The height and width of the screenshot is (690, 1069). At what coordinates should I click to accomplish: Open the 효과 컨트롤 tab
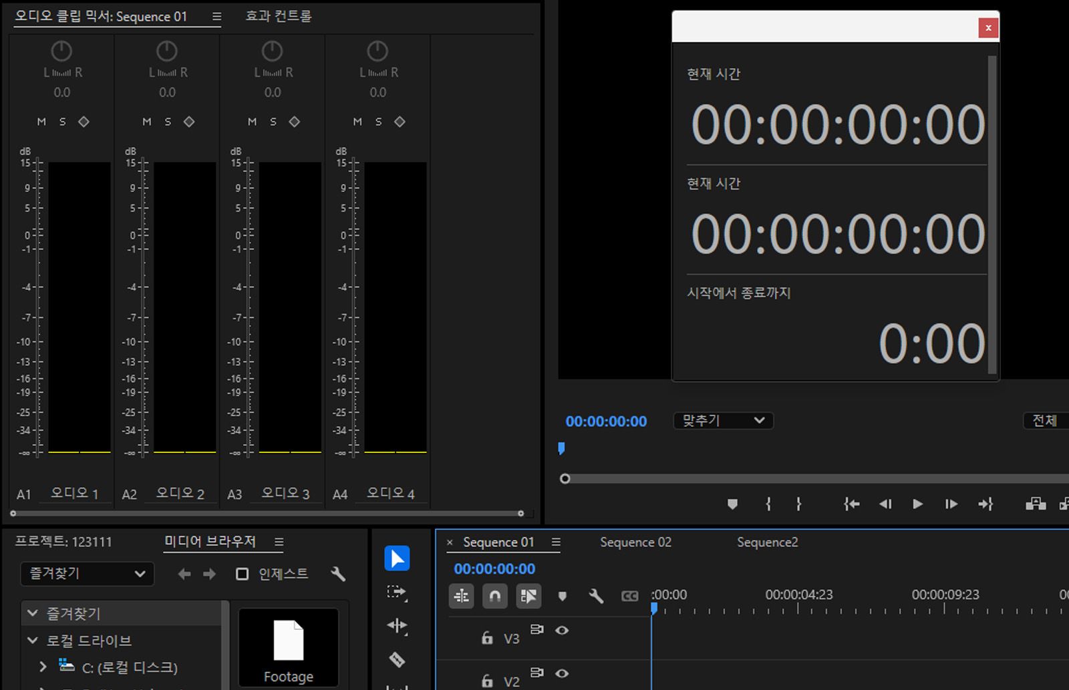[x=279, y=16]
